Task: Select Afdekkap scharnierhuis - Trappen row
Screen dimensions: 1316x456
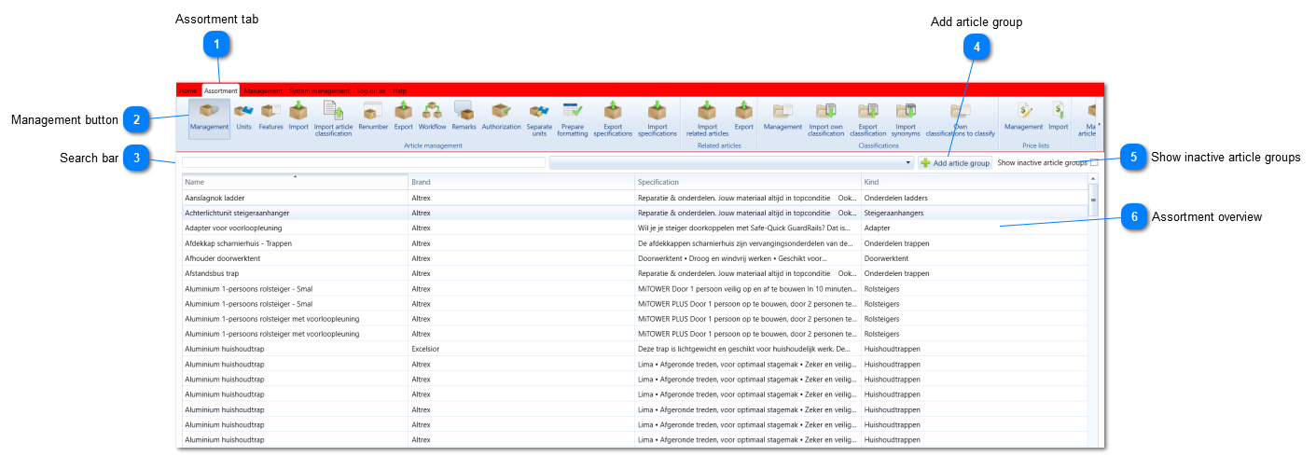Action: (634, 243)
